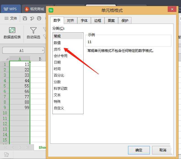Select row 15 header
The width and height of the screenshot is (181, 159).
5,140
